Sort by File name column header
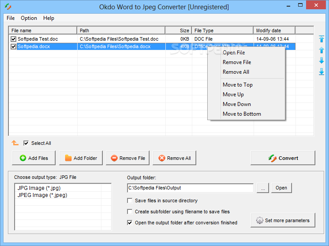This screenshot has height=246, width=329. click(43, 30)
